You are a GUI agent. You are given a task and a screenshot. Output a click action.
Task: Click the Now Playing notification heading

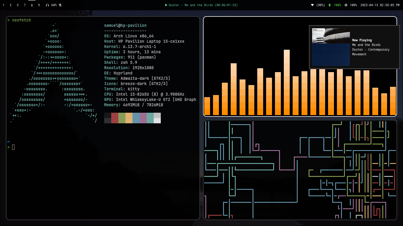point(362,40)
